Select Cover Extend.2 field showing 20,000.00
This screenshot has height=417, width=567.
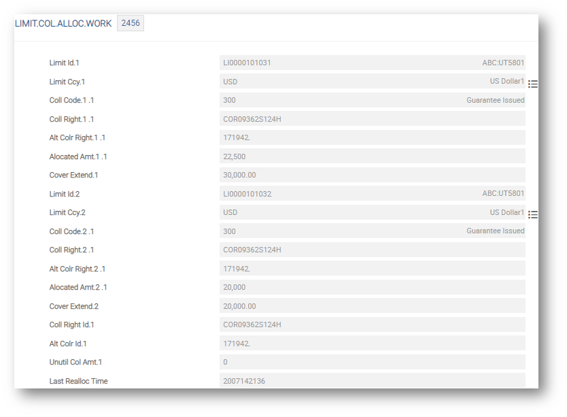tap(372, 306)
